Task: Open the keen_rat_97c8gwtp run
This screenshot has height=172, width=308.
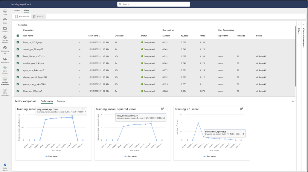Action: coord(32,42)
